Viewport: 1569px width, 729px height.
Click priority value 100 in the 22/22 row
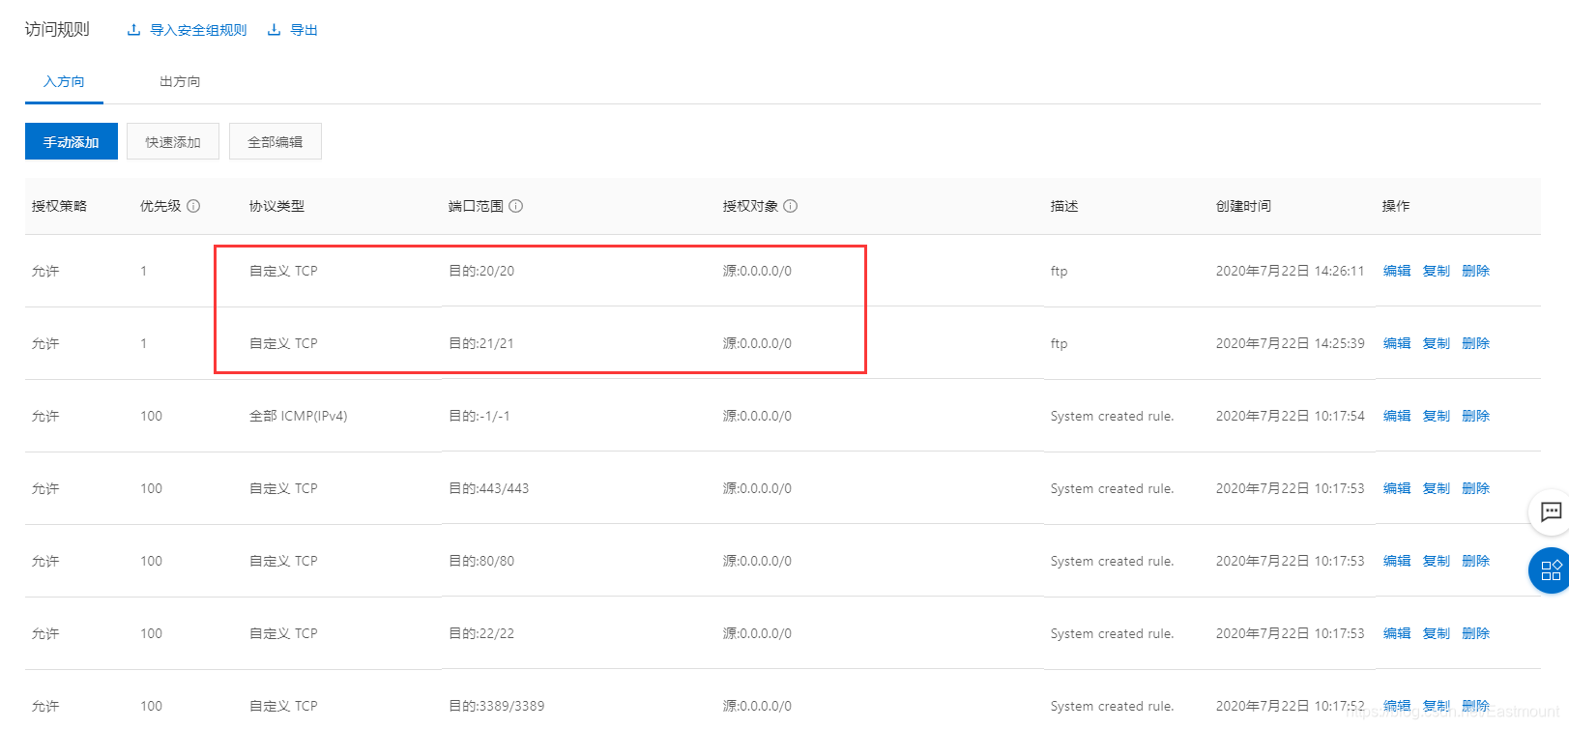tap(151, 633)
